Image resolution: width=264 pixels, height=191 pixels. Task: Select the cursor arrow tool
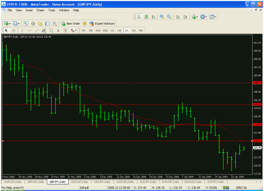[x=6, y=31]
